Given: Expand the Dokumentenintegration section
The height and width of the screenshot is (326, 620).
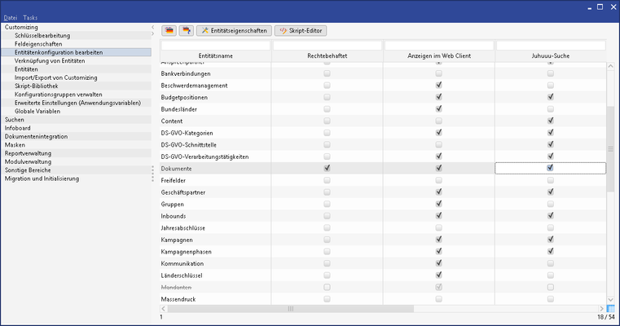Looking at the screenshot, I should (36, 136).
